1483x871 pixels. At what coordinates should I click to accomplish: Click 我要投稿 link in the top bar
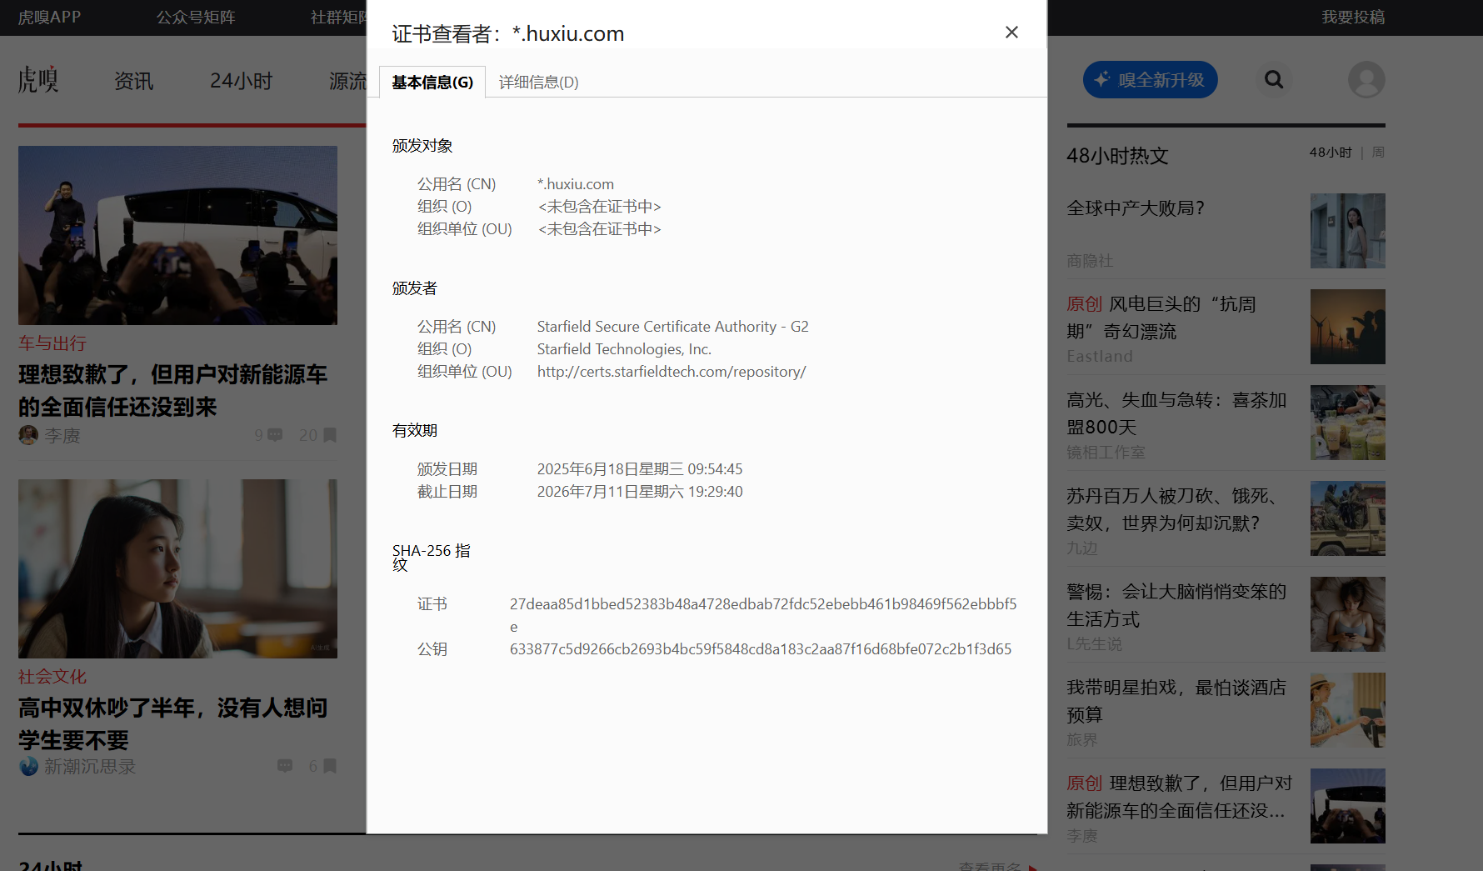(x=1353, y=18)
